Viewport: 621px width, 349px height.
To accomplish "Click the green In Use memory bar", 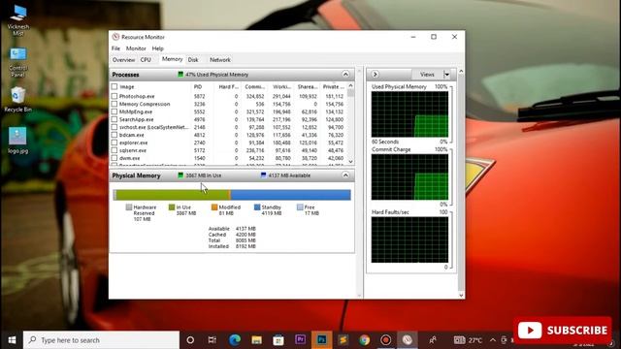I will tap(172, 195).
